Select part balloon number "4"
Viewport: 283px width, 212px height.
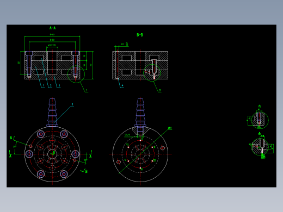[x=122, y=85]
